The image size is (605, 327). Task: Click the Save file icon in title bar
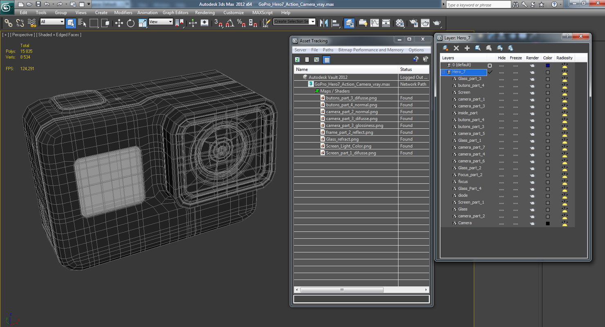tap(38, 4)
